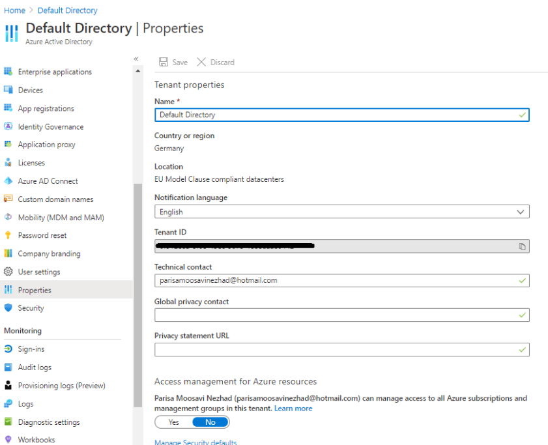
Task: Open the Notification language dropdown
Action: pyautogui.click(x=342, y=212)
